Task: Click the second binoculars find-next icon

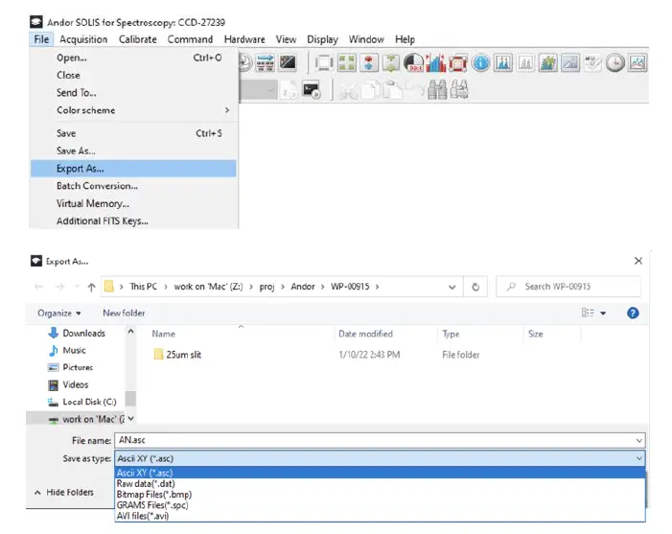Action: click(458, 89)
